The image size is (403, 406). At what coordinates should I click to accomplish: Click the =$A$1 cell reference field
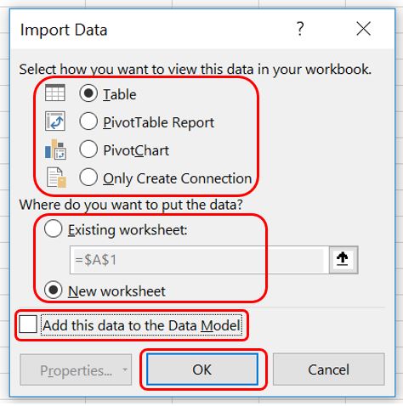pyautogui.click(x=199, y=260)
